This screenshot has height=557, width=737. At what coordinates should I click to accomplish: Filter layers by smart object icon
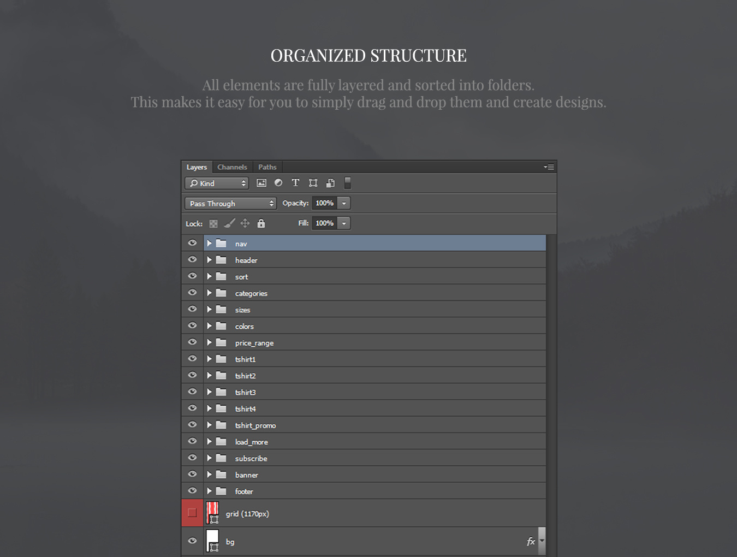pyautogui.click(x=330, y=183)
